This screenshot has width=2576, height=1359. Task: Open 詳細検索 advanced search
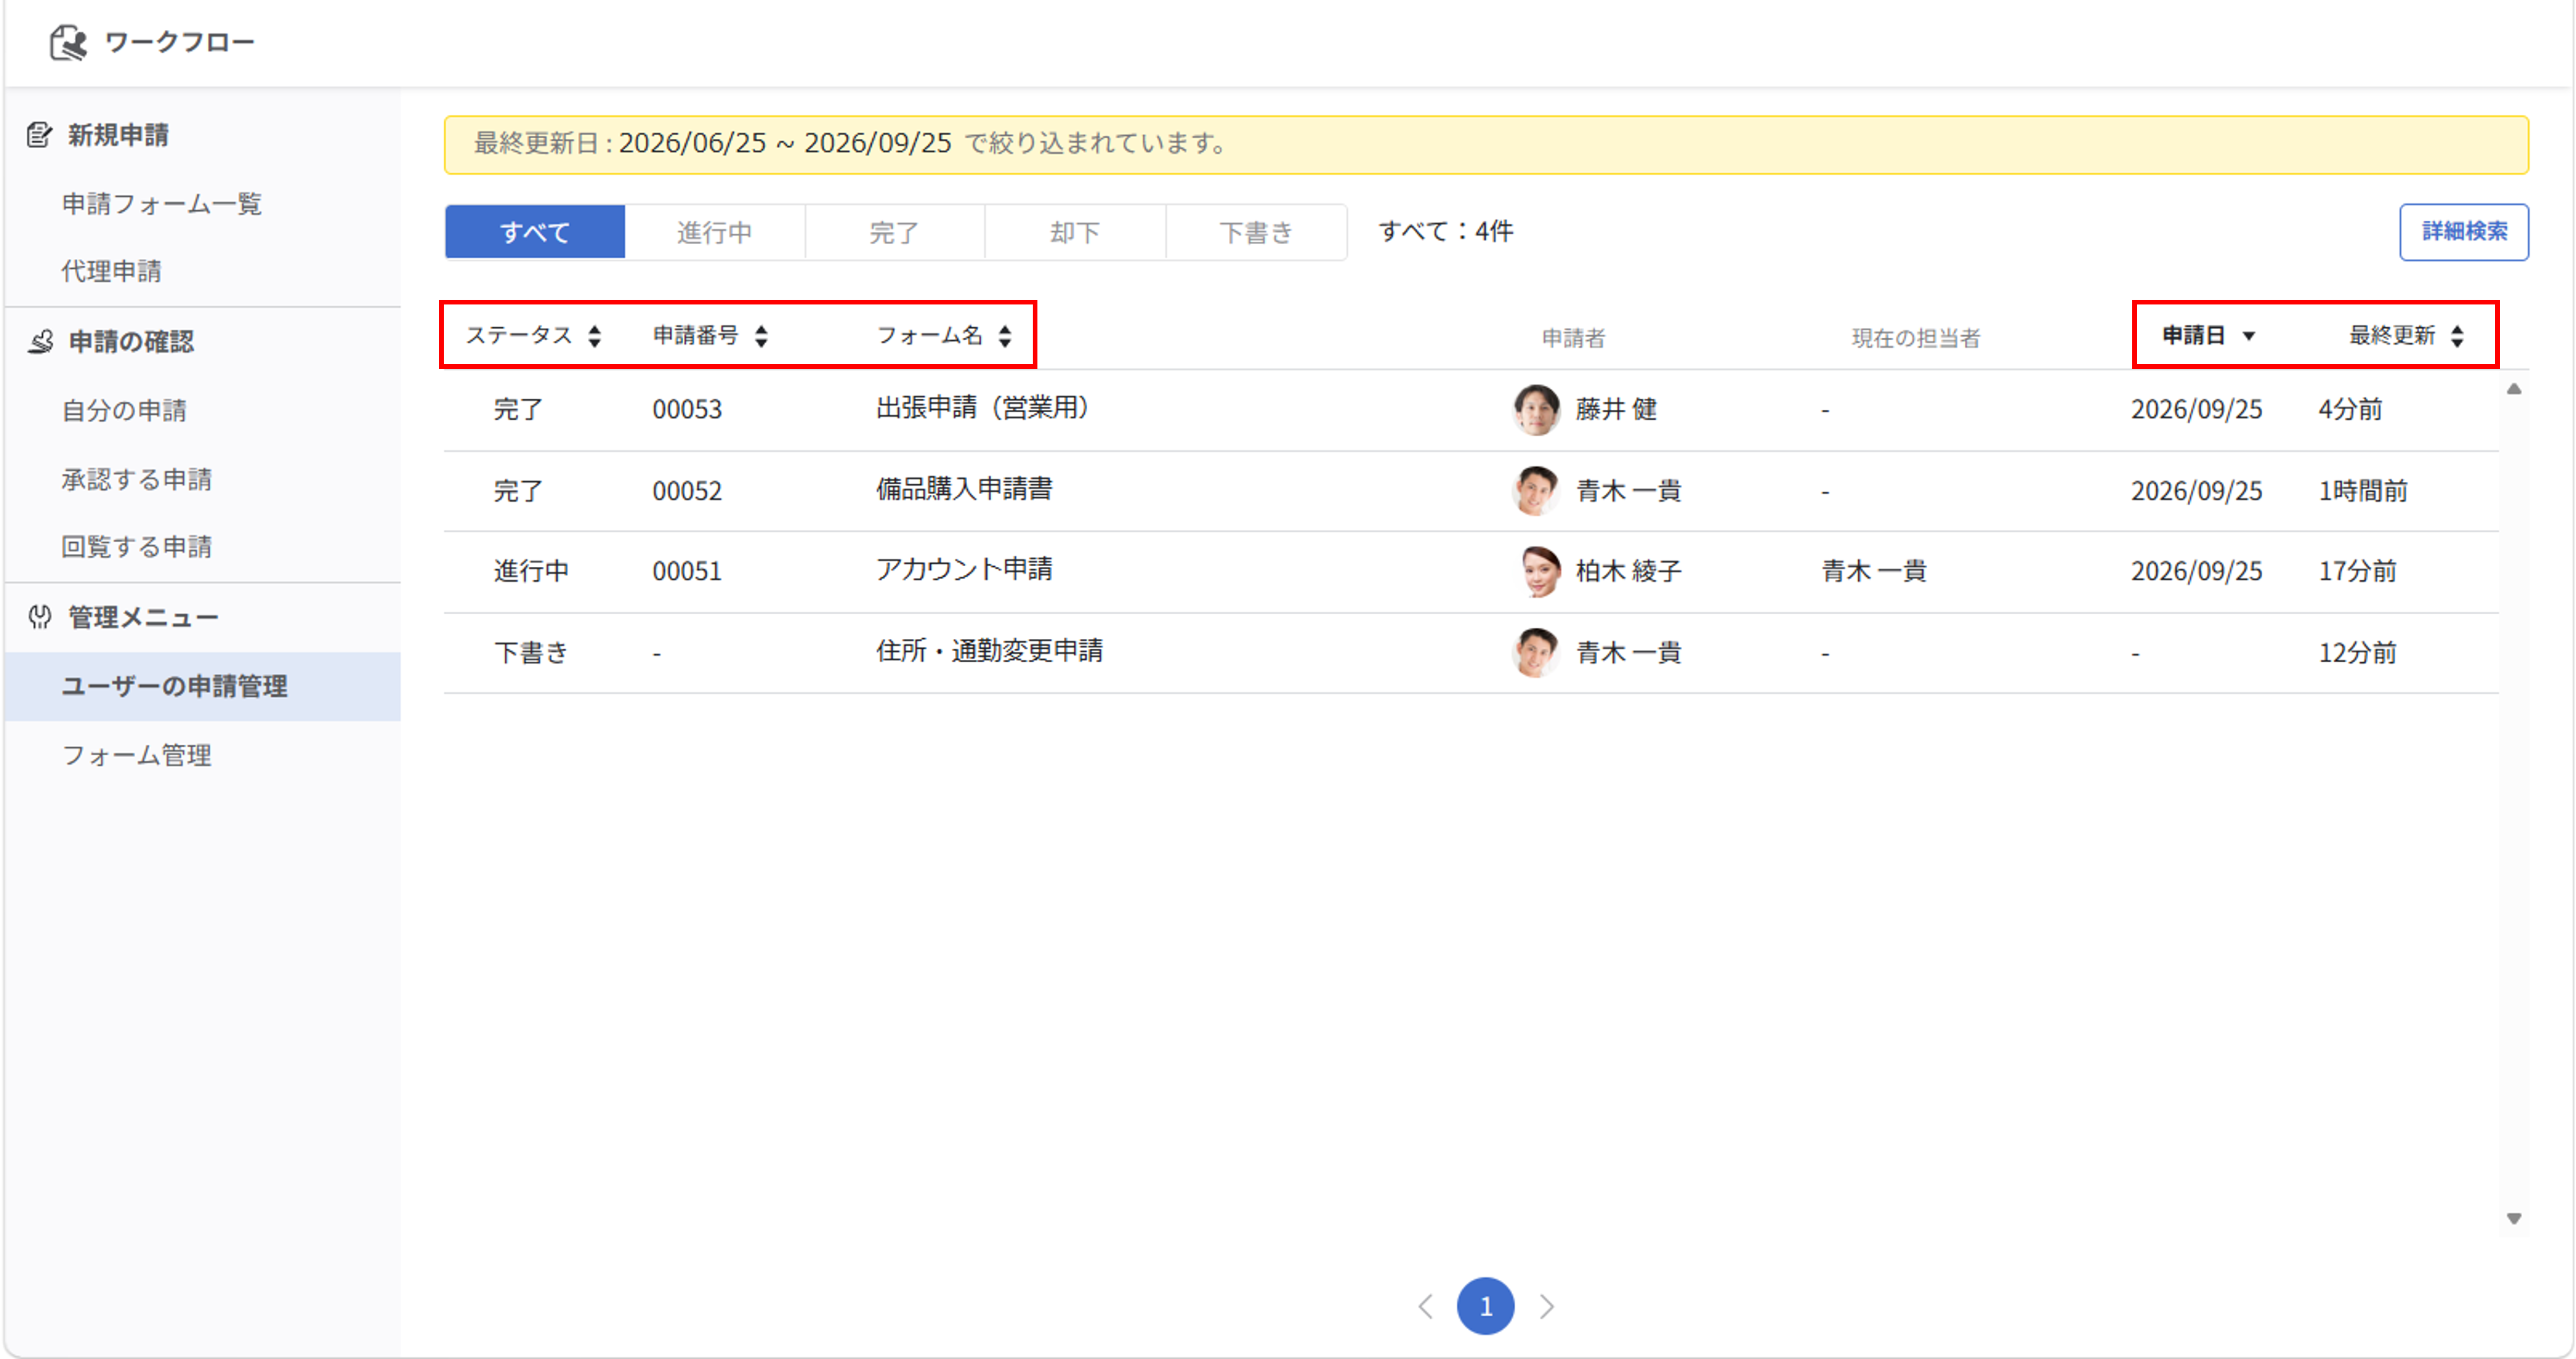pyautogui.click(x=2463, y=232)
